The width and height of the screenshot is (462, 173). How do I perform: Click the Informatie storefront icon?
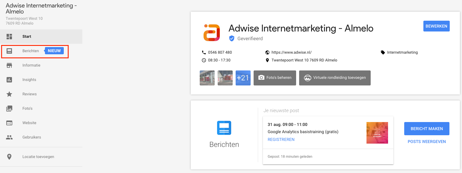point(9,65)
